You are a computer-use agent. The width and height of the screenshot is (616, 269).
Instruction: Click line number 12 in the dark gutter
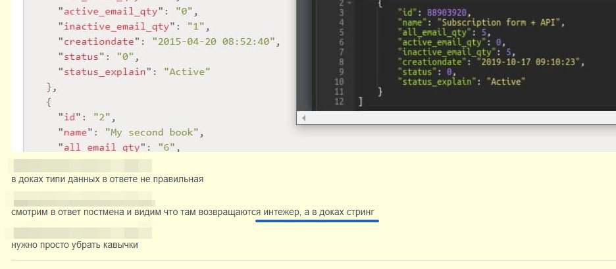click(339, 102)
